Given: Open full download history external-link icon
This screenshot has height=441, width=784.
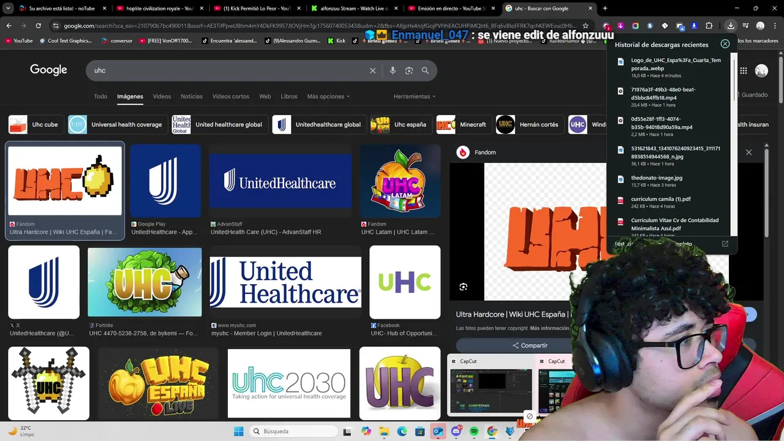Looking at the screenshot, I should pyautogui.click(x=725, y=244).
